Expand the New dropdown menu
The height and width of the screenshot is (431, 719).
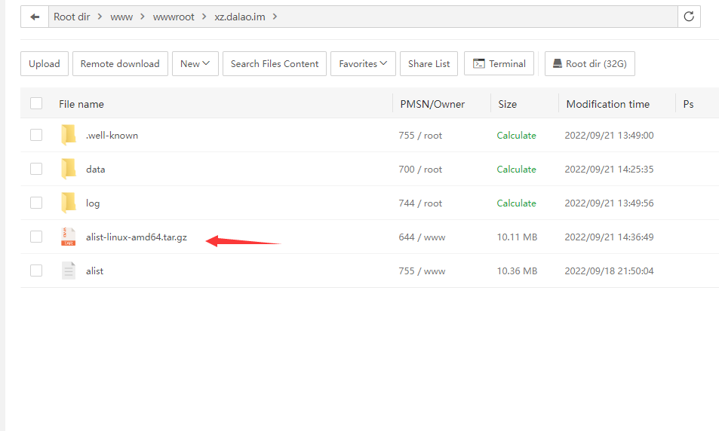[x=195, y=64]
